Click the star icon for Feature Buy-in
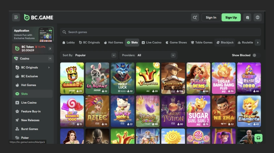Viewport: 274px width, 153px height. (17, 111)
